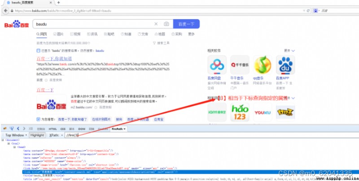Select the 图片 search category
This screenshot has height=181, width=359.
pyautogui.click(x=58, y=34)
